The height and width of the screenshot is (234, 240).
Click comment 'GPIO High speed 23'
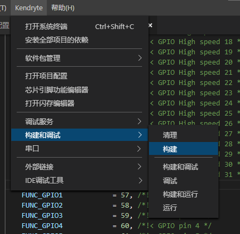195,93
